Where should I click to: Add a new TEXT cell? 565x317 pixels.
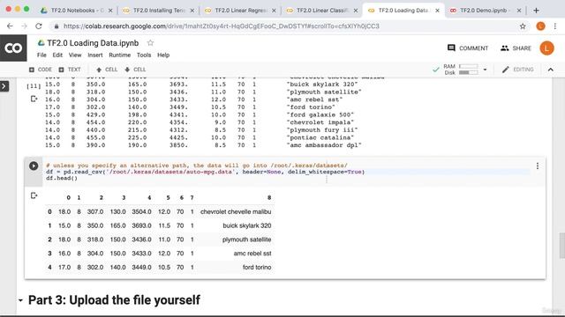click(70, 70)
